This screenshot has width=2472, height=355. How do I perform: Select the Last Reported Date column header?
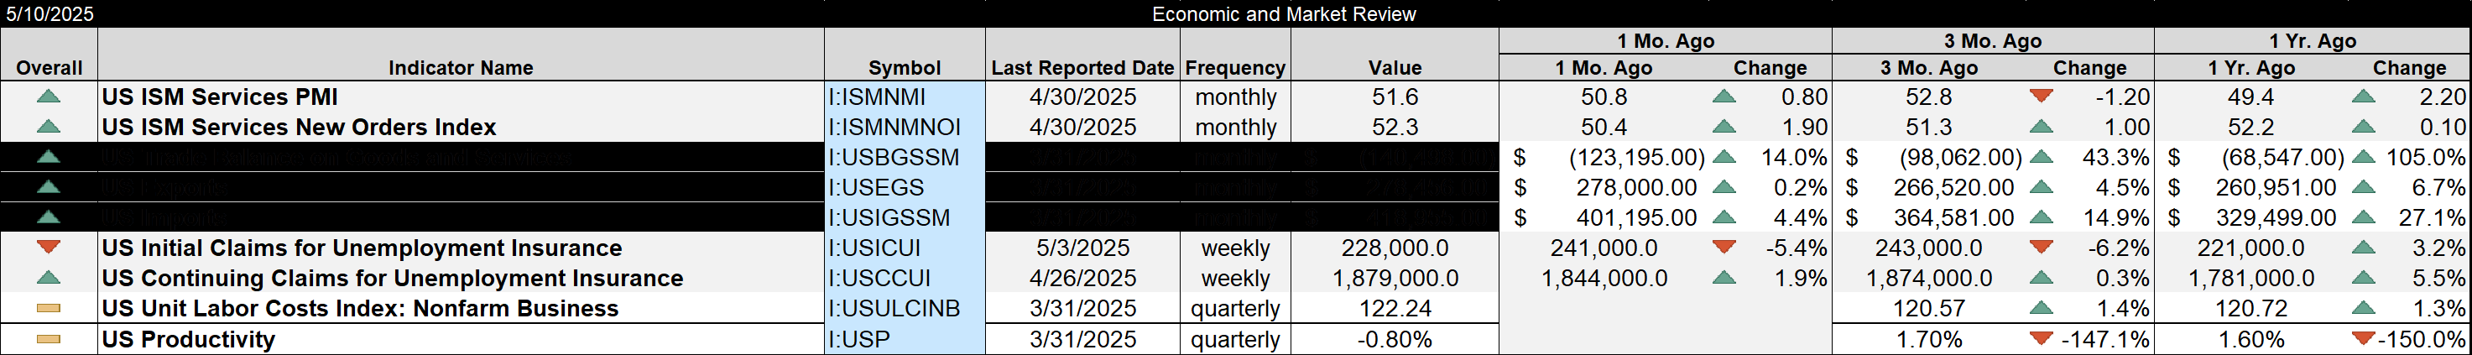(1082, 67)
